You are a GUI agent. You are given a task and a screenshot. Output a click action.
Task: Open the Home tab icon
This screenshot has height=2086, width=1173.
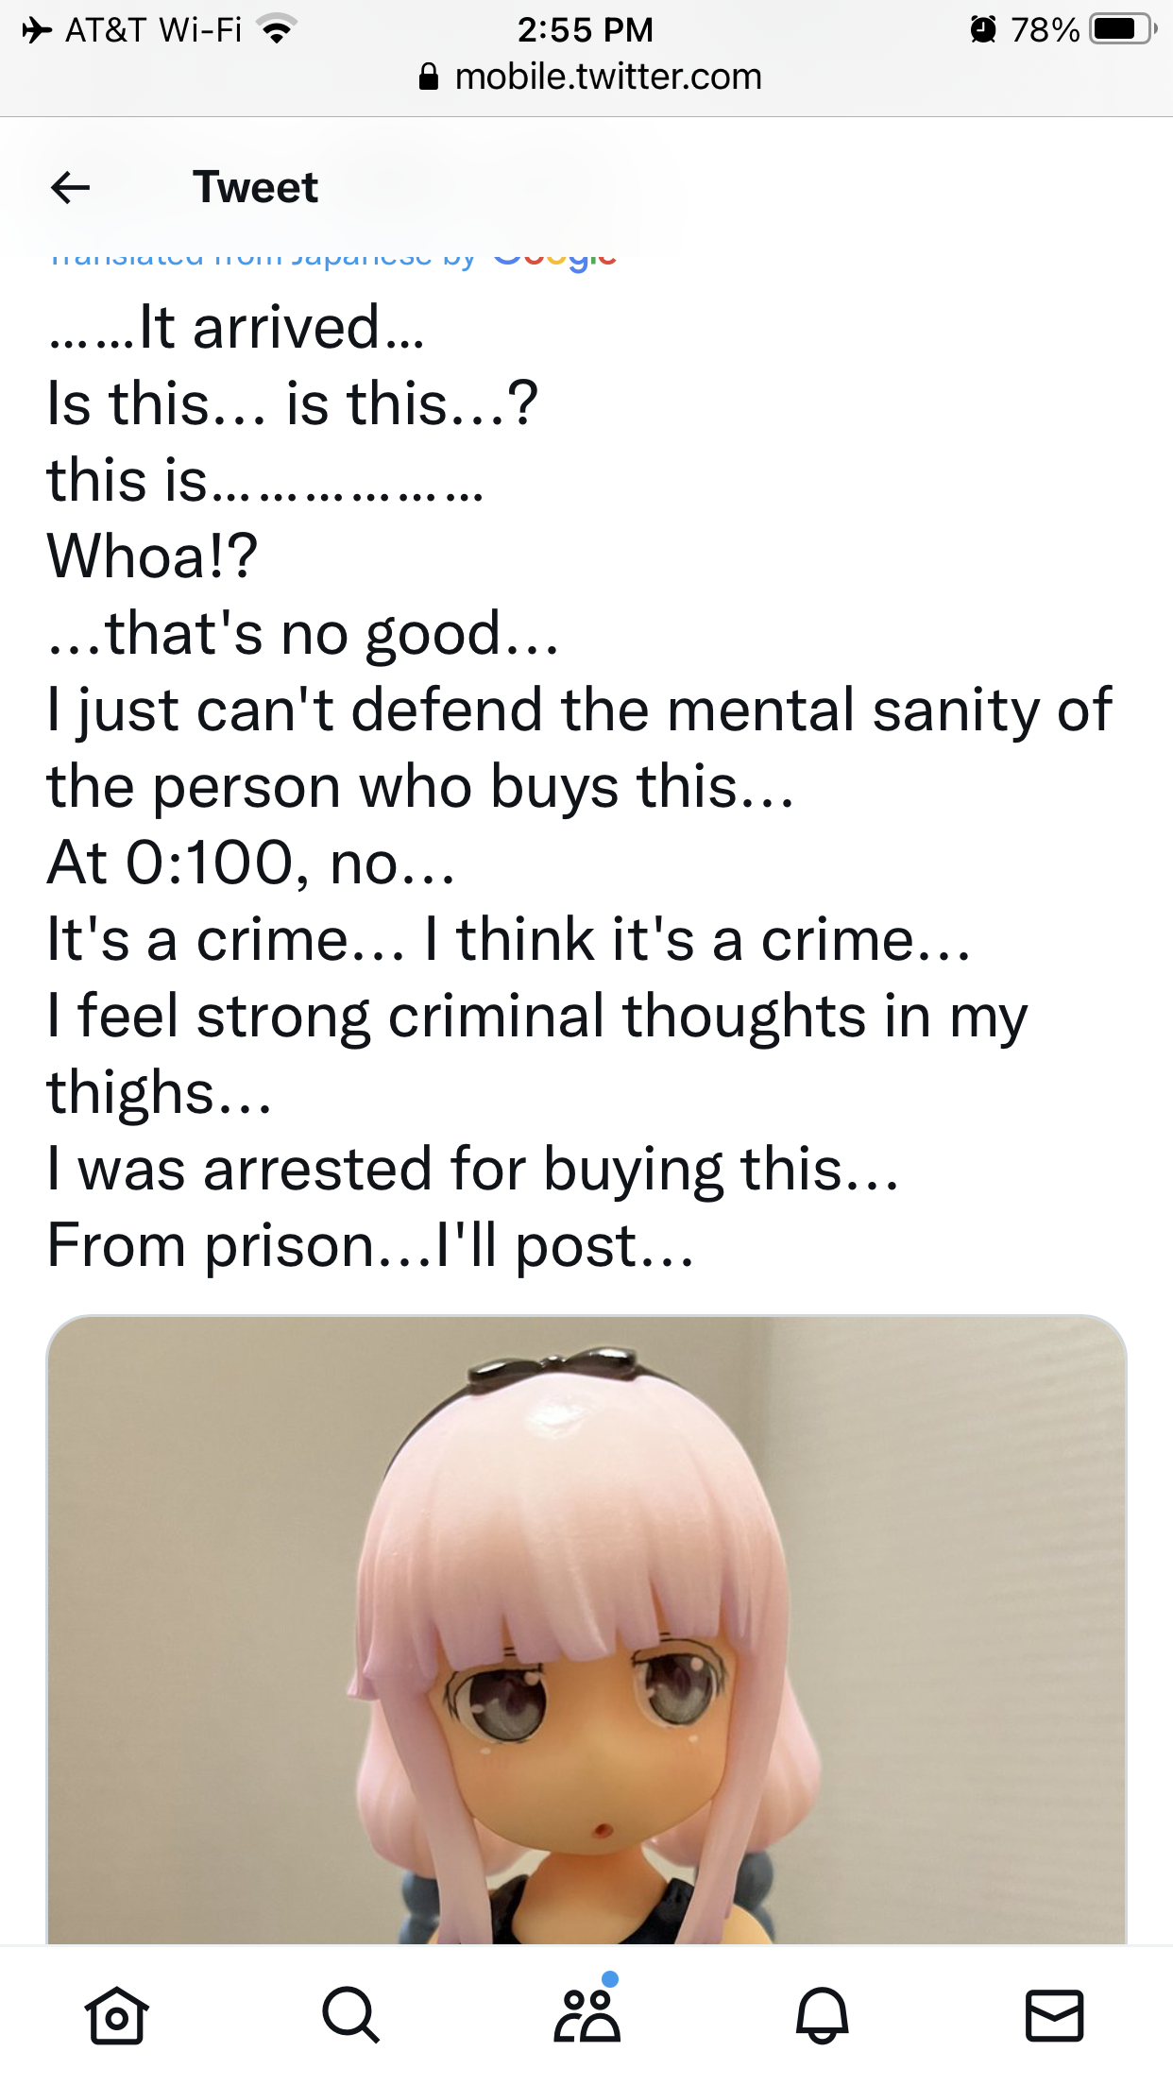click(117, 2016)
